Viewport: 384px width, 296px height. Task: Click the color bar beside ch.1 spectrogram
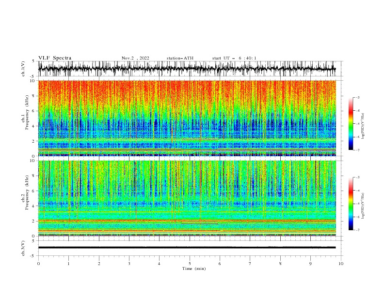[351, 124]
